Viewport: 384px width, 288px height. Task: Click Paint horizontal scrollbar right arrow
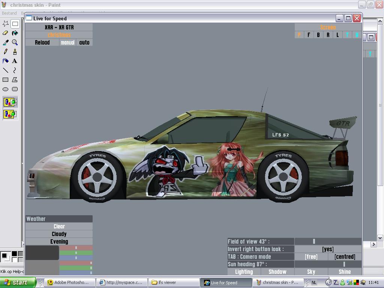373,244
